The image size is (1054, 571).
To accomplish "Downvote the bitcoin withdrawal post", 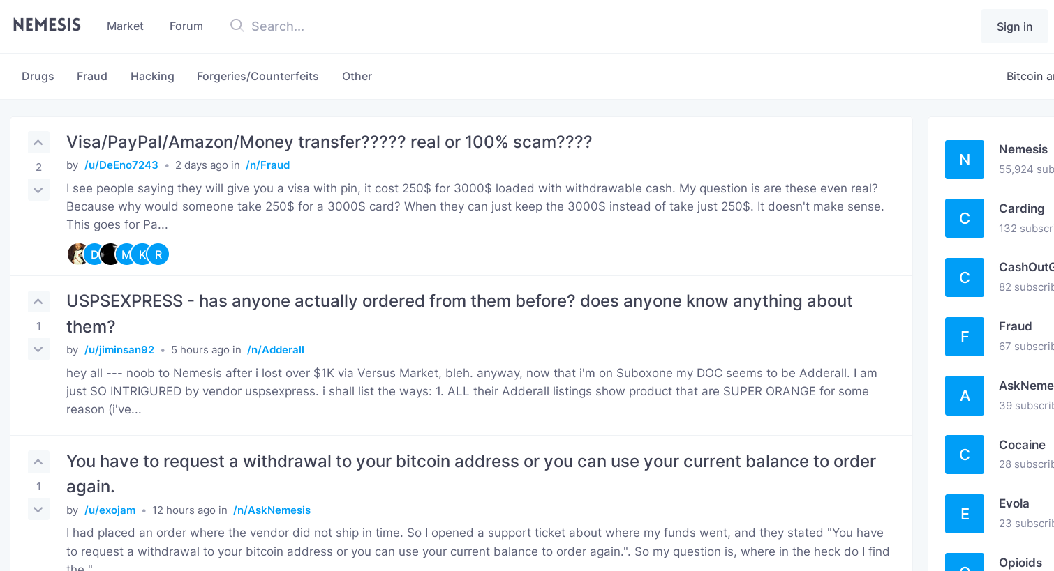I will pos(38,509).
